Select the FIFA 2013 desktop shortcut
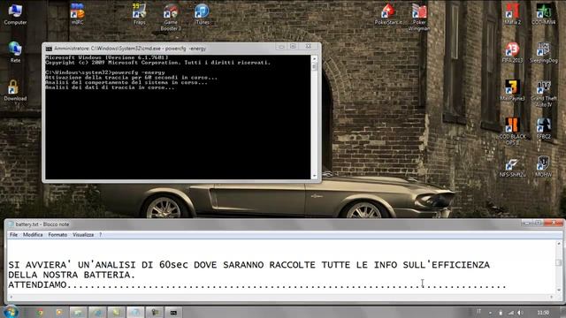 point(512,53)
